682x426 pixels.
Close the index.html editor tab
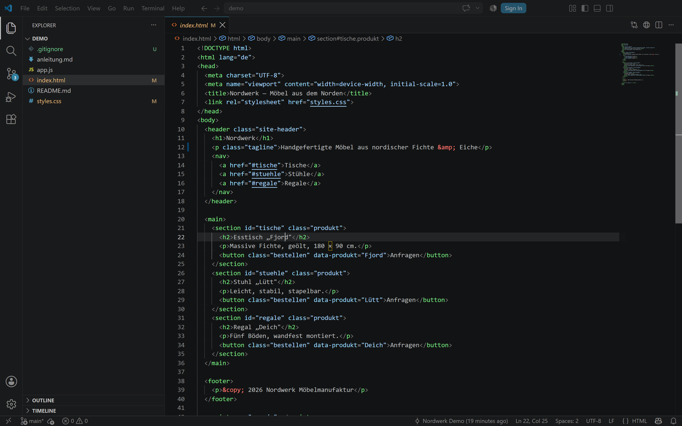click(x=222, y=25)
